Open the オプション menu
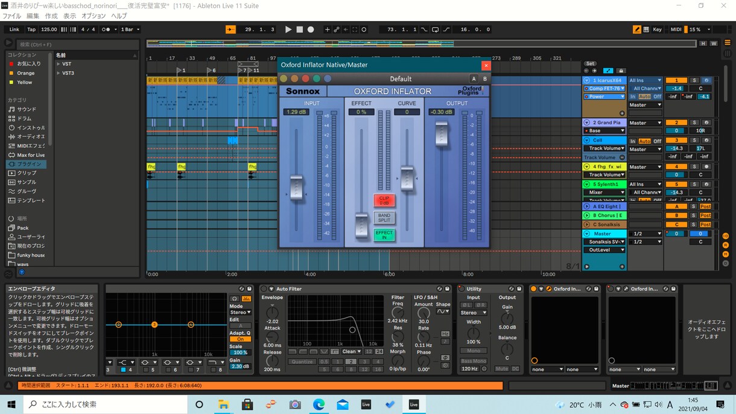 [x=94, y=16]
